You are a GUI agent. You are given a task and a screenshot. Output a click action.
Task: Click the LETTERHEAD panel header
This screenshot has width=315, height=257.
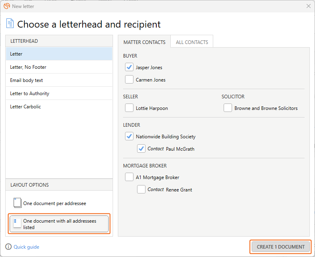pyautogui.click(x=59, y=41)
